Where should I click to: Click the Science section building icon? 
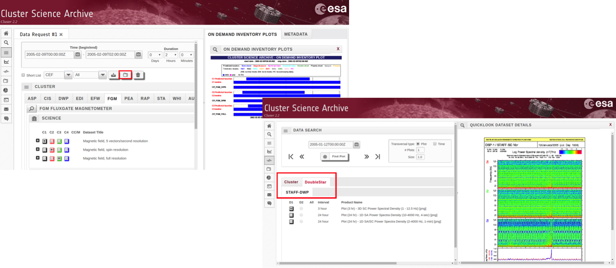(34, 118)
